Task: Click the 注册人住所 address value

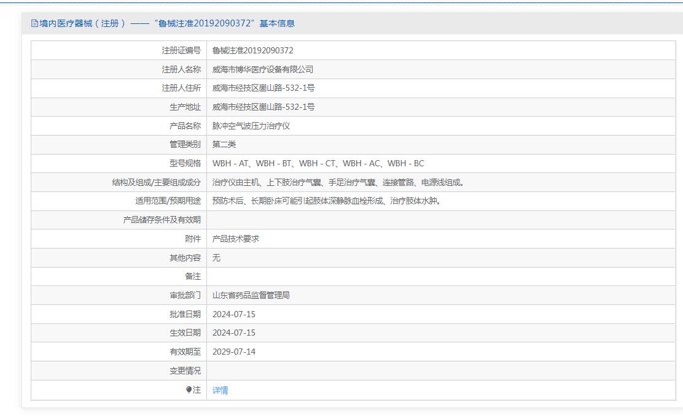Action: tap(263, 88)
